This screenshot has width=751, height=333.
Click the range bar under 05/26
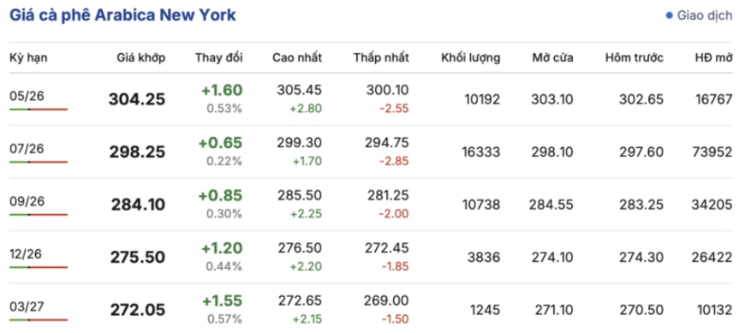39,110
